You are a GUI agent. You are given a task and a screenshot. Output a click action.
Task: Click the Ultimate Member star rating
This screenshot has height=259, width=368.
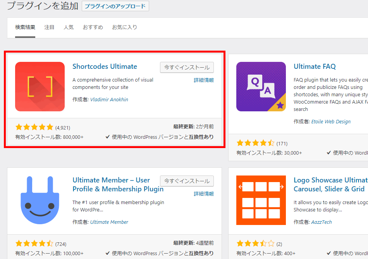tap(34, 244)
